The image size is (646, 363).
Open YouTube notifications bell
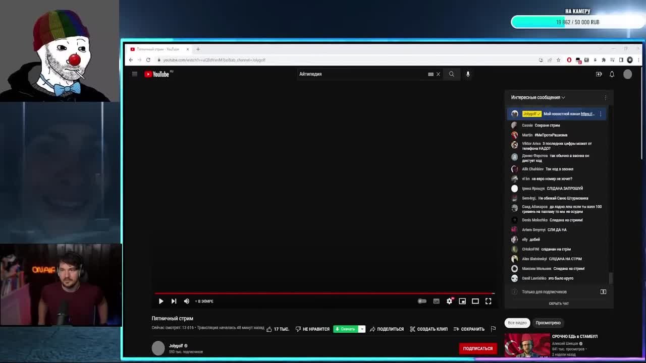click(612, 74)
